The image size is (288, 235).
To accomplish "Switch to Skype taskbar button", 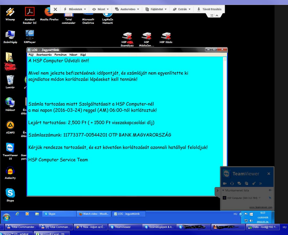I will click(59, 214).
